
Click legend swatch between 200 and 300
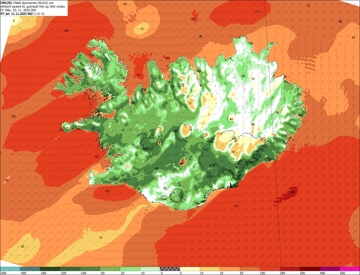coord(290,269)
